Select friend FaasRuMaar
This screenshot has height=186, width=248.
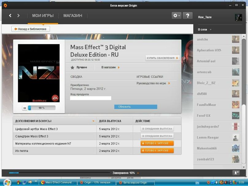(217, 105)
